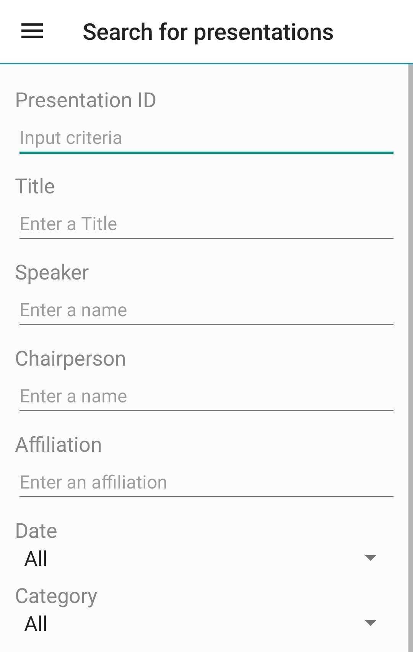
Task: Tap the Category label text
Action: tap(56, 596)
